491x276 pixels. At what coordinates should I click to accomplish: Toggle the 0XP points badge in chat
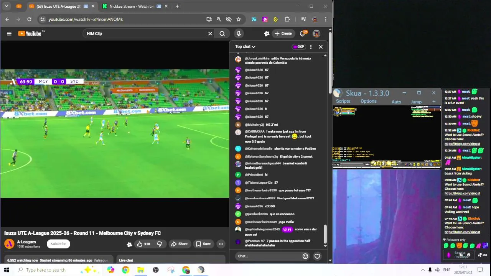point(298,47)
